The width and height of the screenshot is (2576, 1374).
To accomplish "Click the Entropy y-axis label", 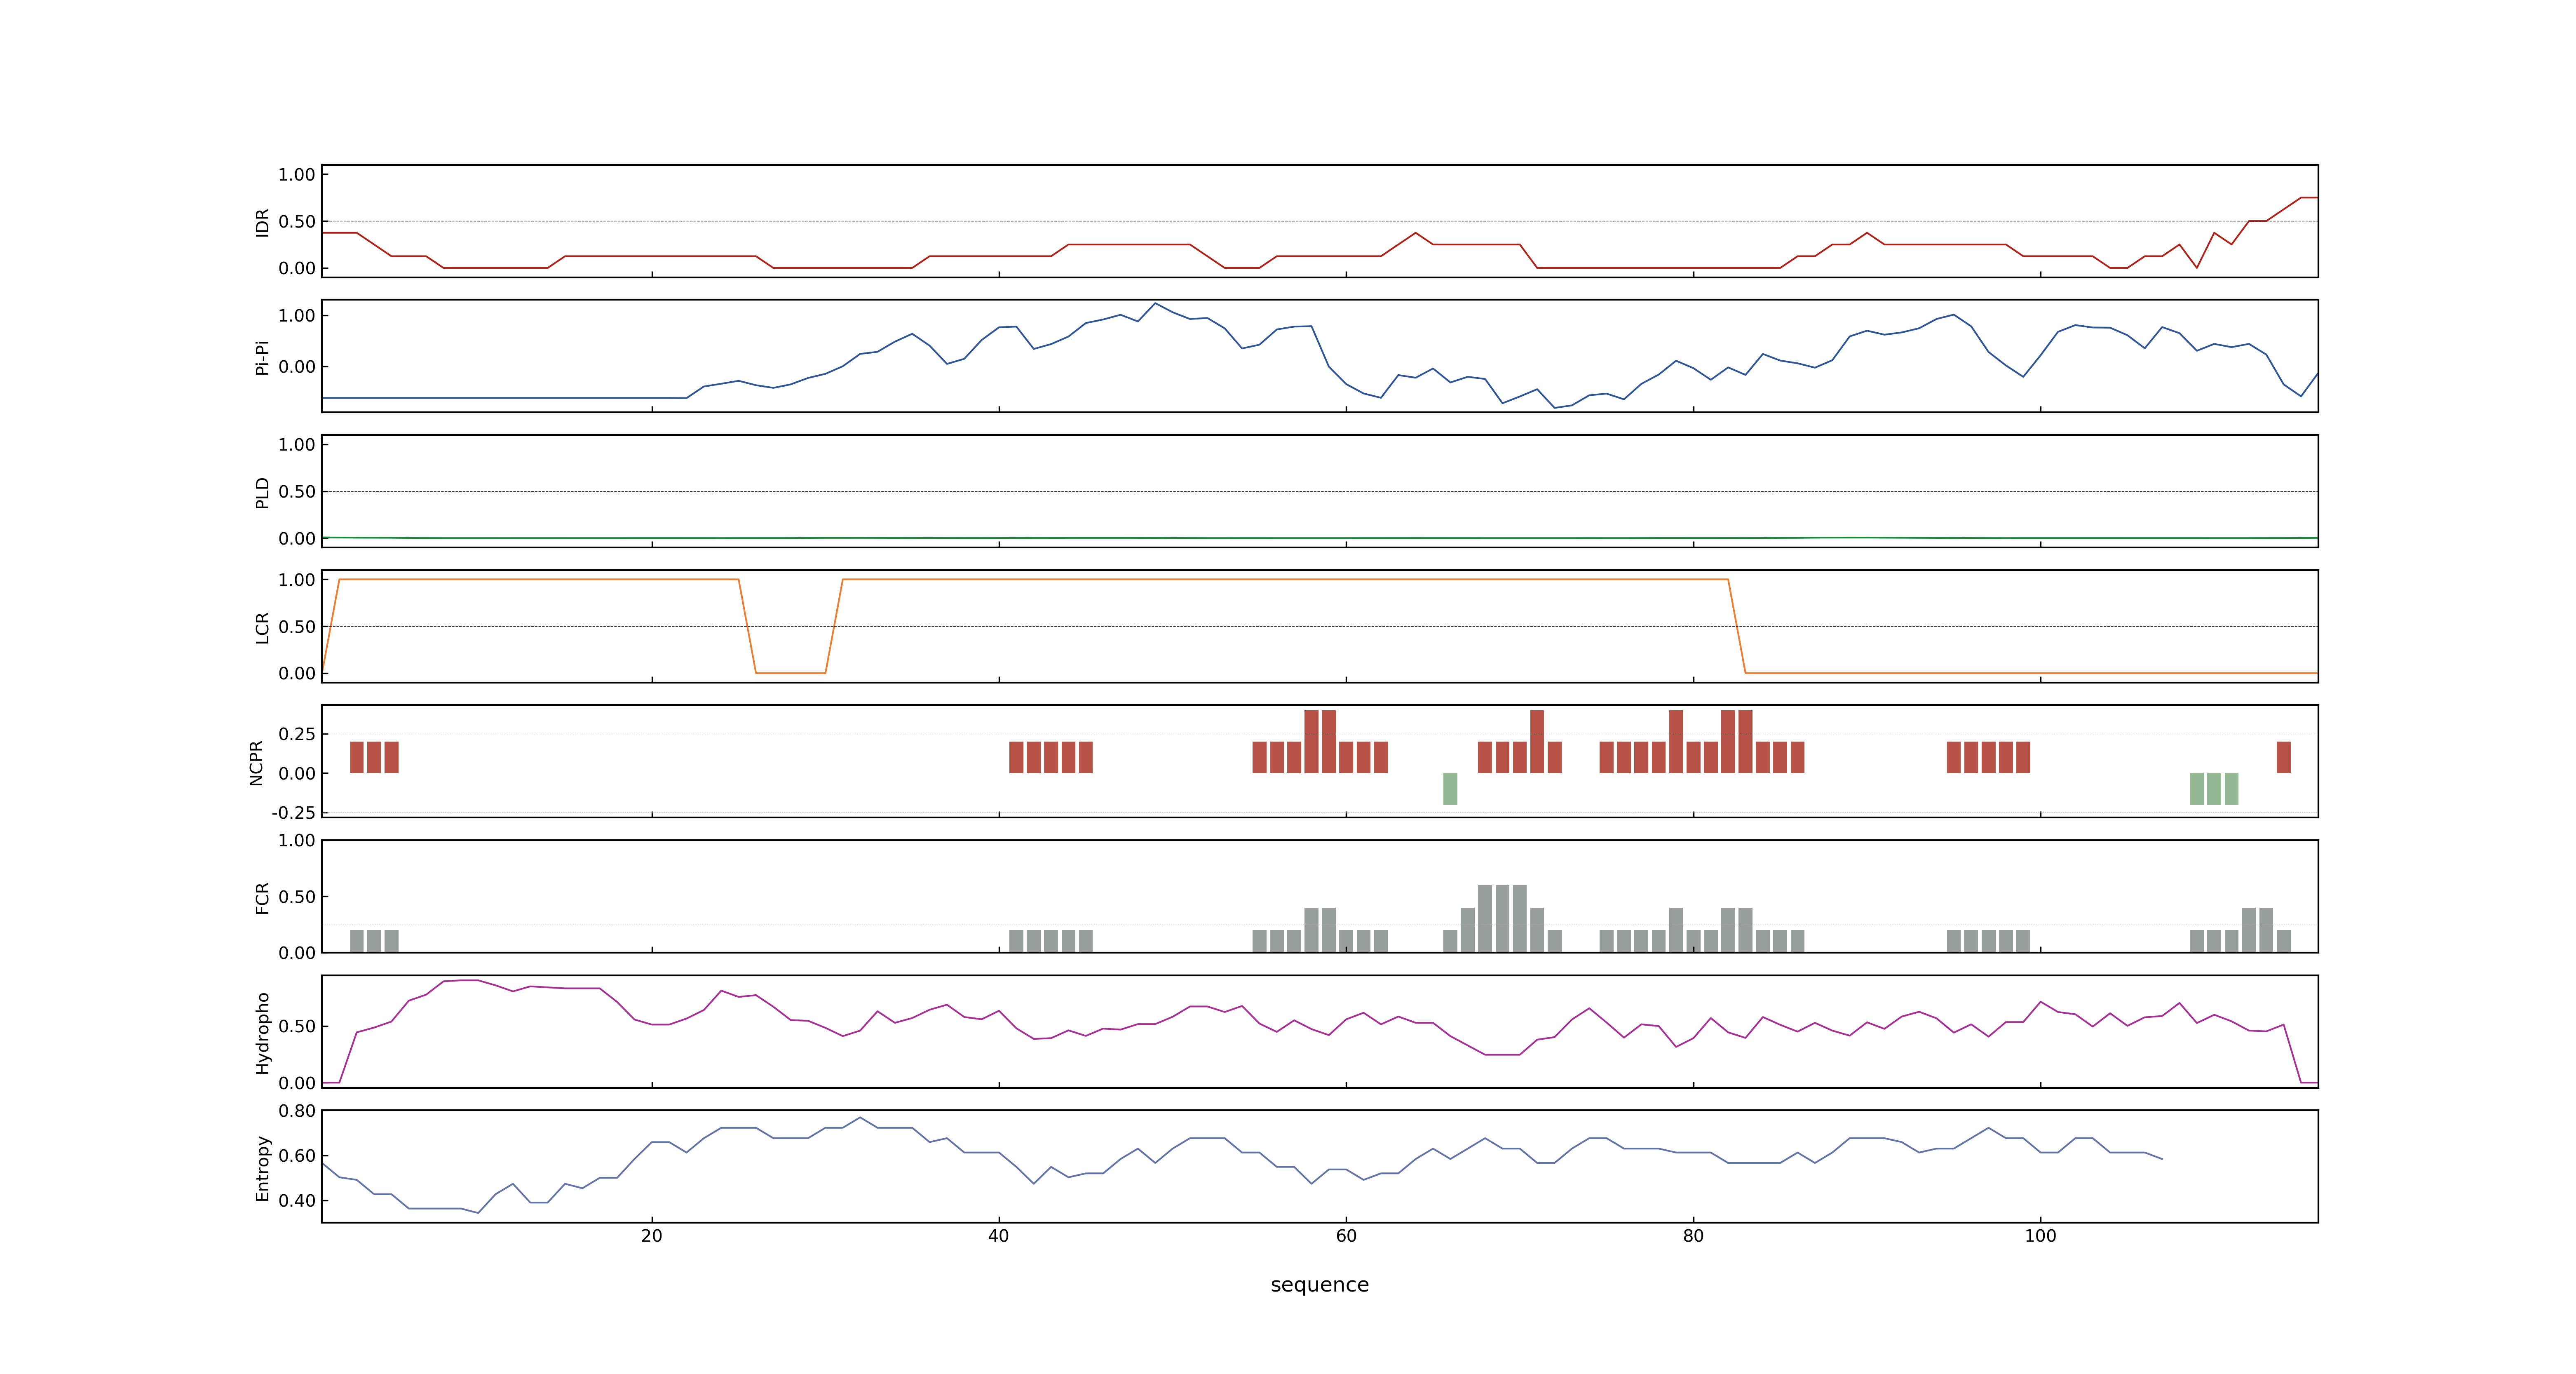I will coord(262,1168).
